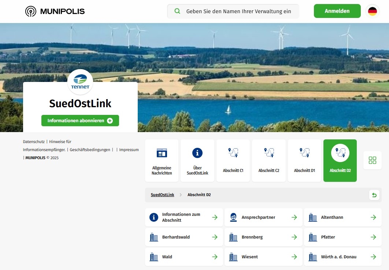
Task: Click the SuedOstLink page heading
Action: tap(80, 104)
